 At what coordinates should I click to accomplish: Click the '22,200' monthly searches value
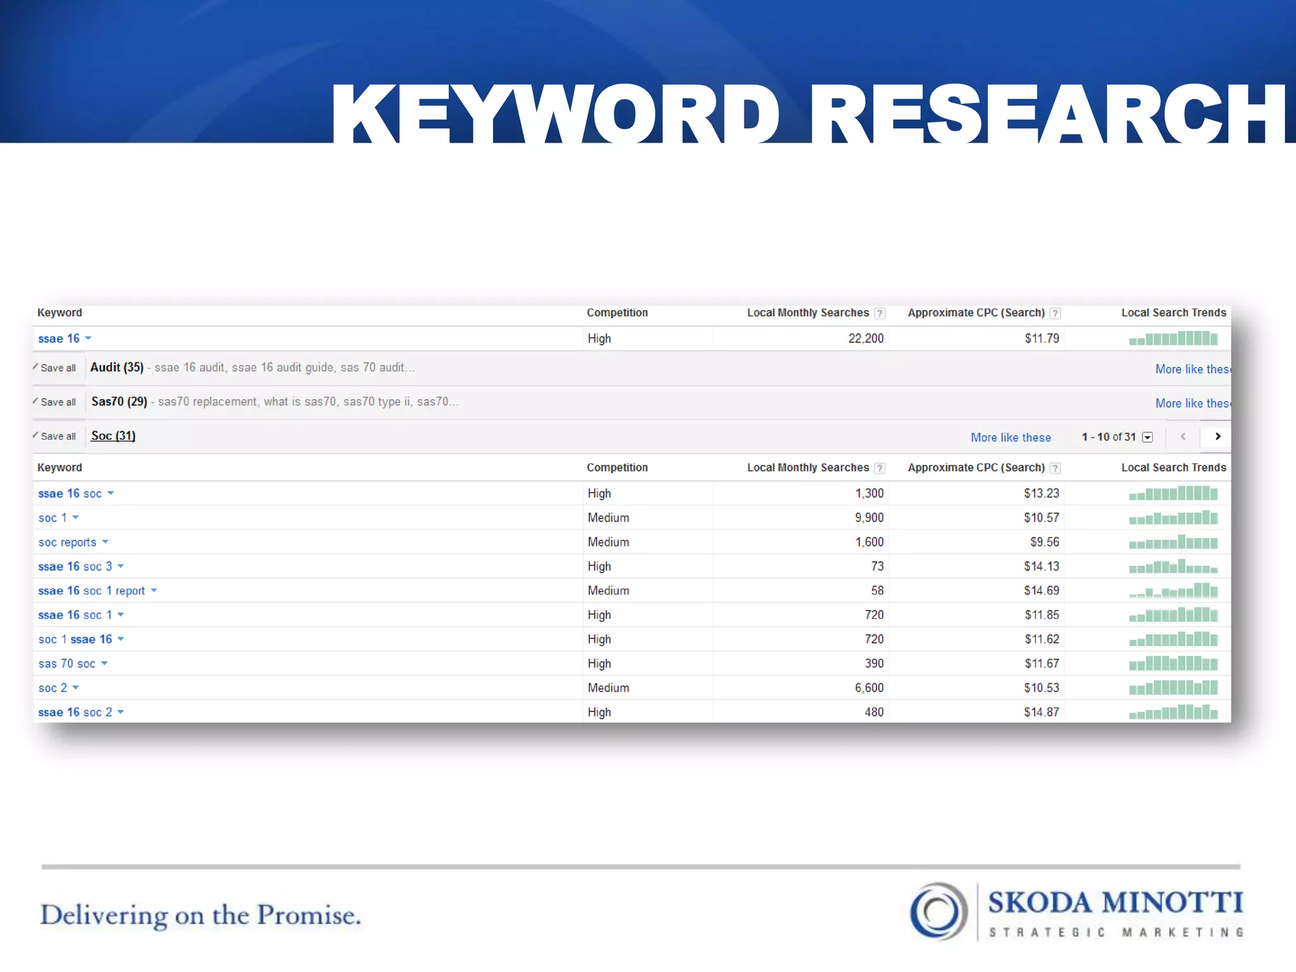pos(866,339)
